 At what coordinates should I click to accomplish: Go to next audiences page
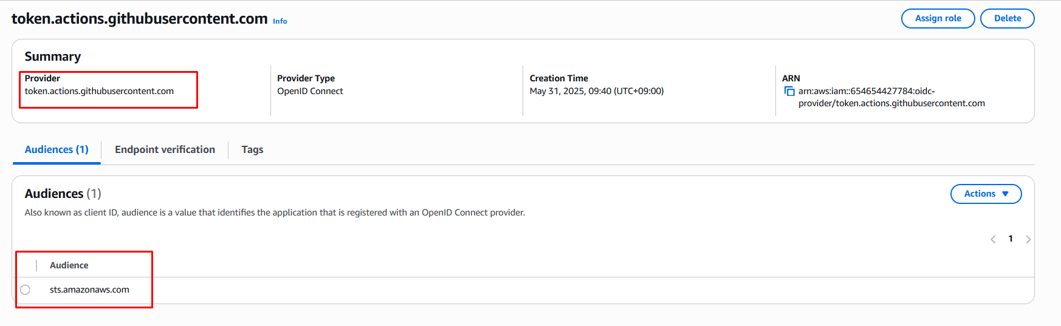(x=1028, y=239)
